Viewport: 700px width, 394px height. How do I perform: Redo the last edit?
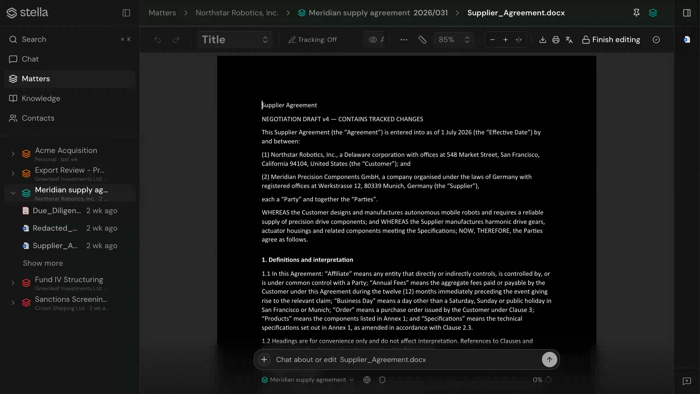pyautogui.click(x=176, y=40)
